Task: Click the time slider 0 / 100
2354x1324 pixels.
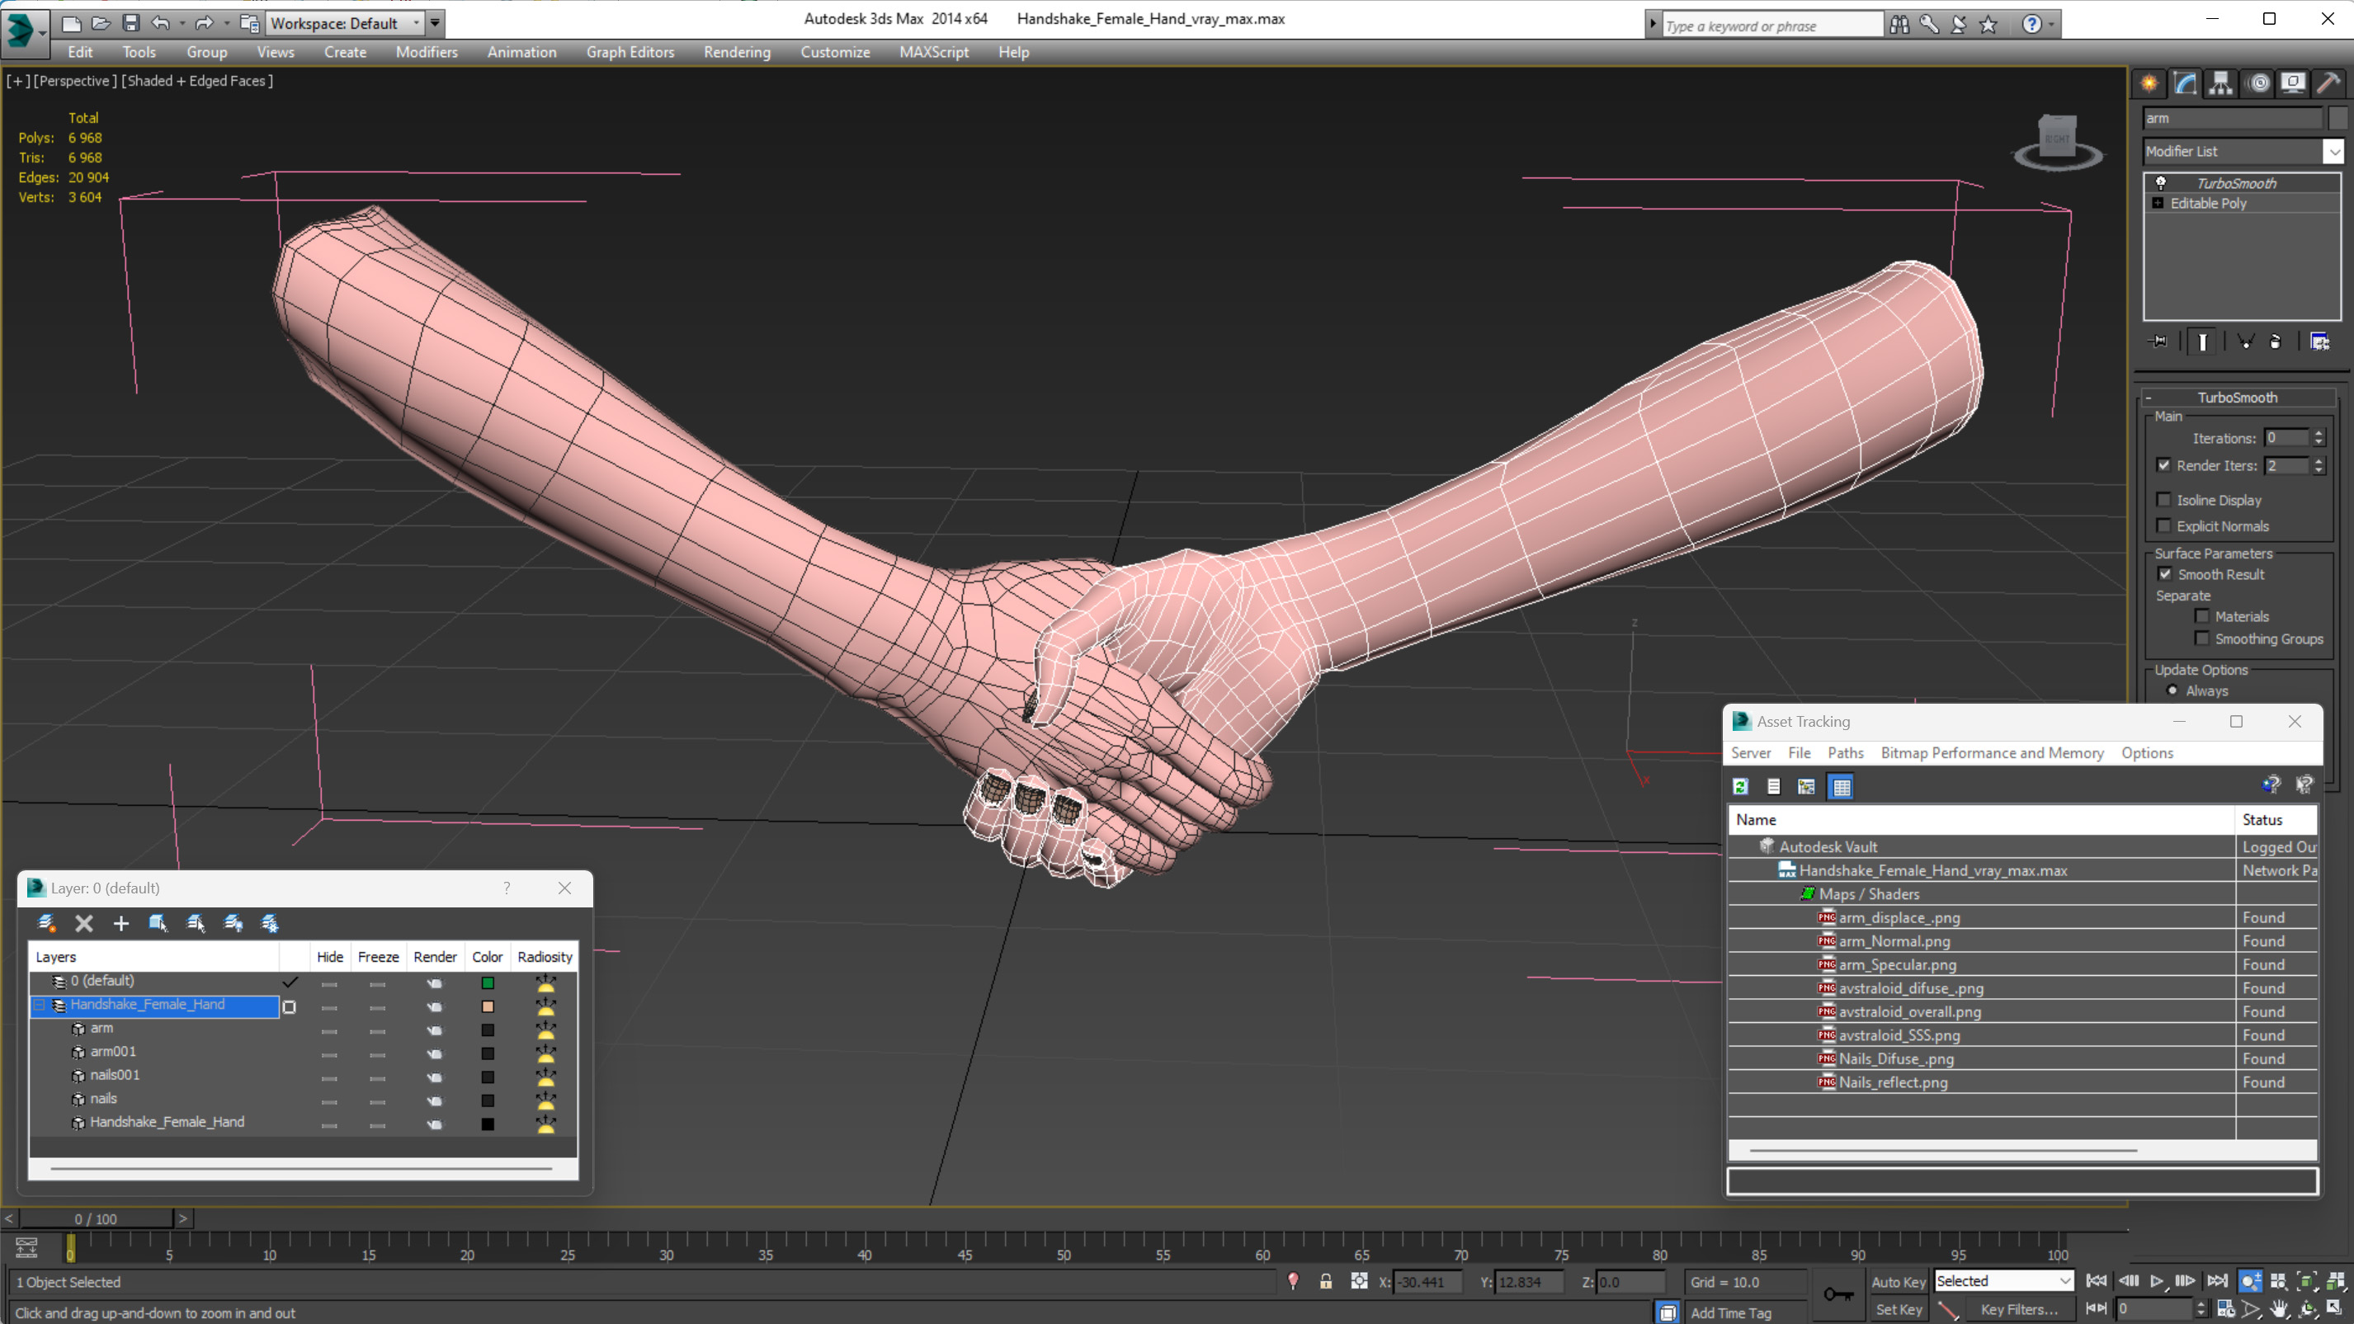Action: point(96,1218)
